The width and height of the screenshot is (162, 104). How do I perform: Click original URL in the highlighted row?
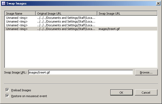click(66, 29)
